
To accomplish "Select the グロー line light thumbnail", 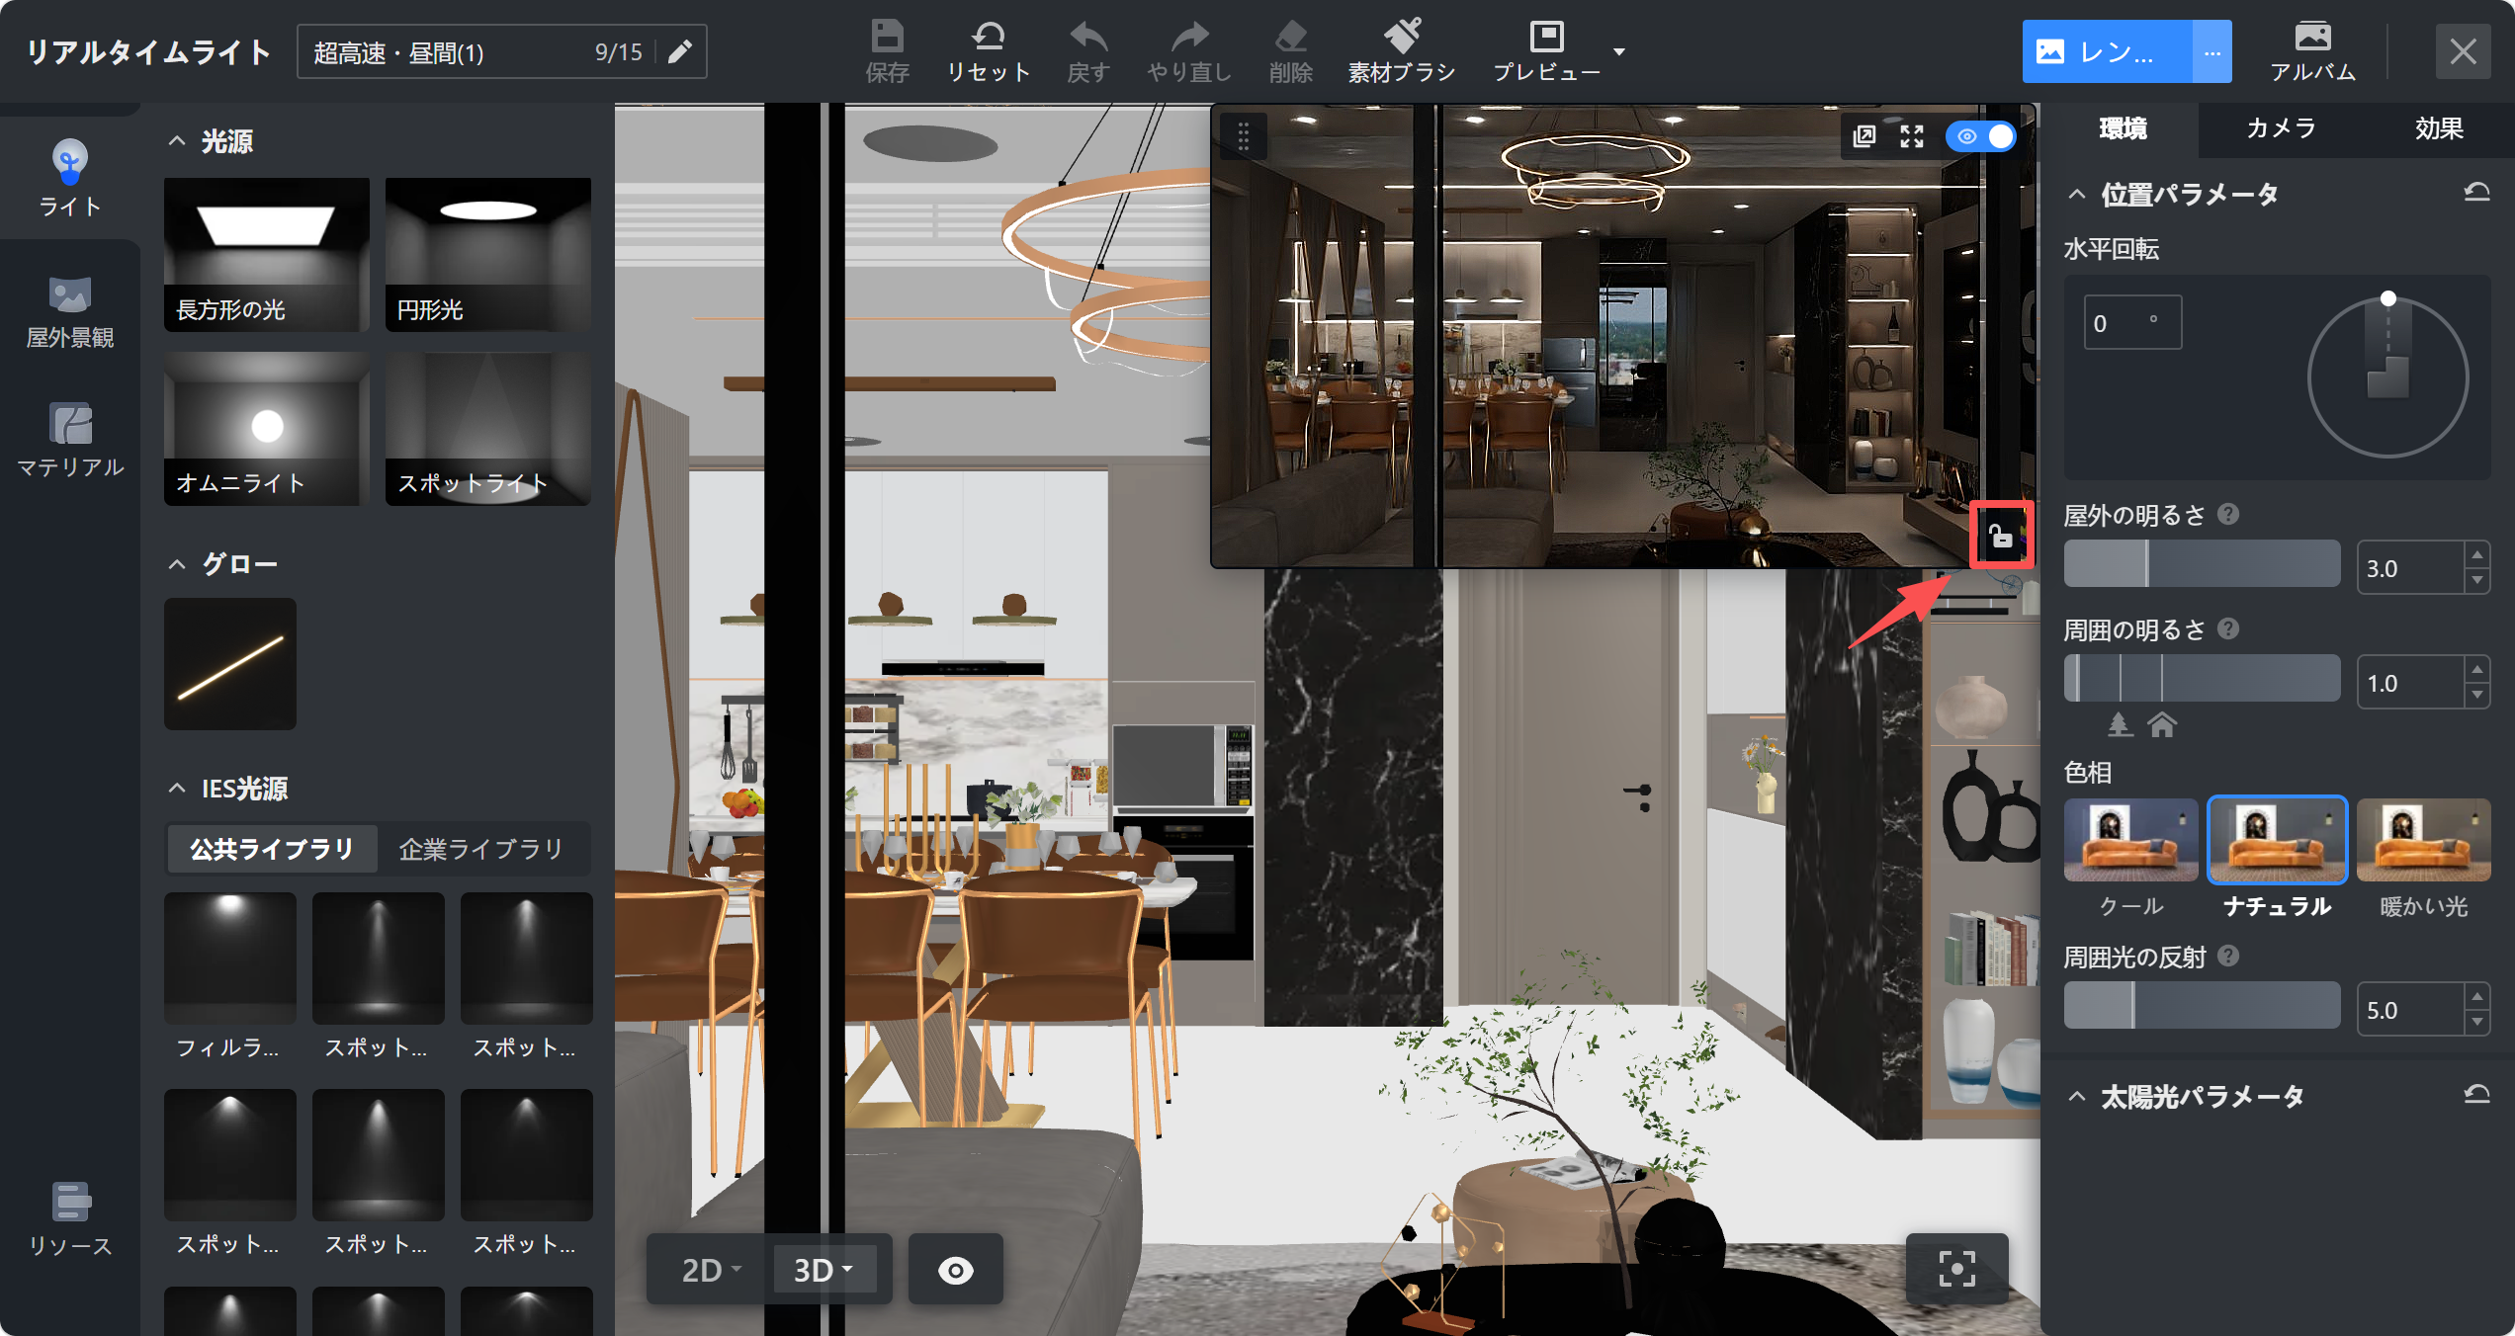I will pos(229,664).
